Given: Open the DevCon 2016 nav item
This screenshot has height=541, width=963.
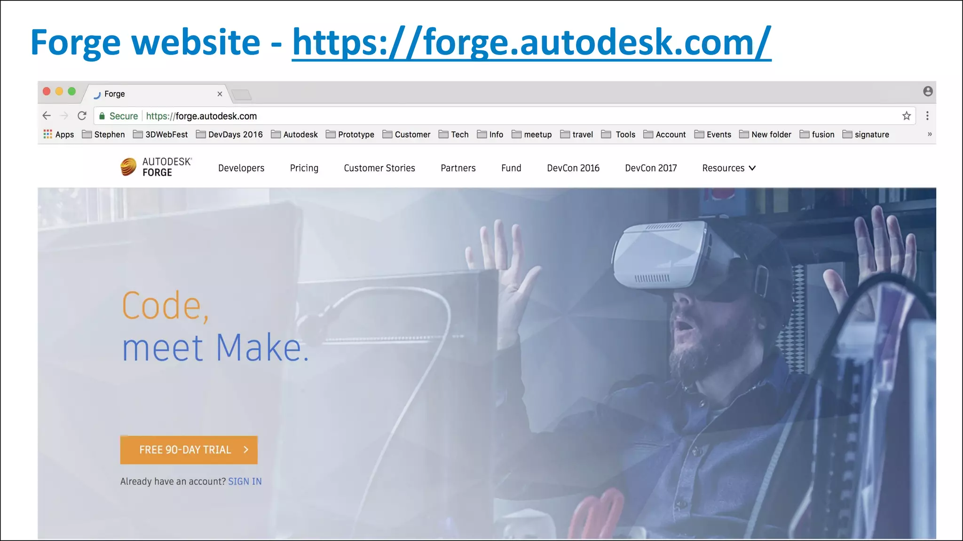Looking at the screenshot, I should point(573,168).
